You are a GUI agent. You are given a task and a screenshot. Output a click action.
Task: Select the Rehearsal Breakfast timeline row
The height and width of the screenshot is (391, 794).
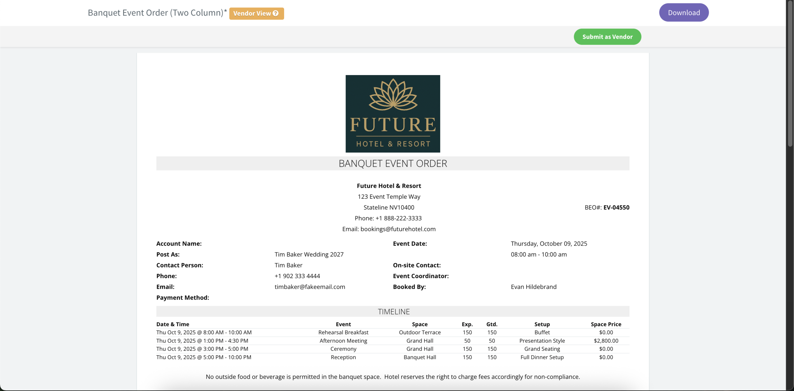(x=343, y=332)
